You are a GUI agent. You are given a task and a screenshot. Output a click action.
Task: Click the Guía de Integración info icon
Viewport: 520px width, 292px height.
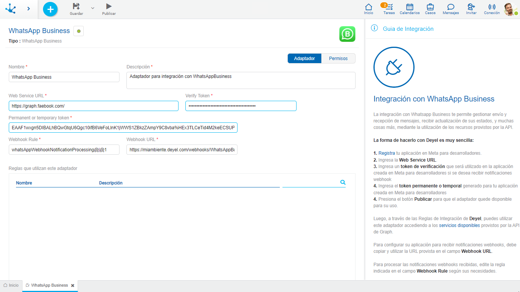[374, 28]
